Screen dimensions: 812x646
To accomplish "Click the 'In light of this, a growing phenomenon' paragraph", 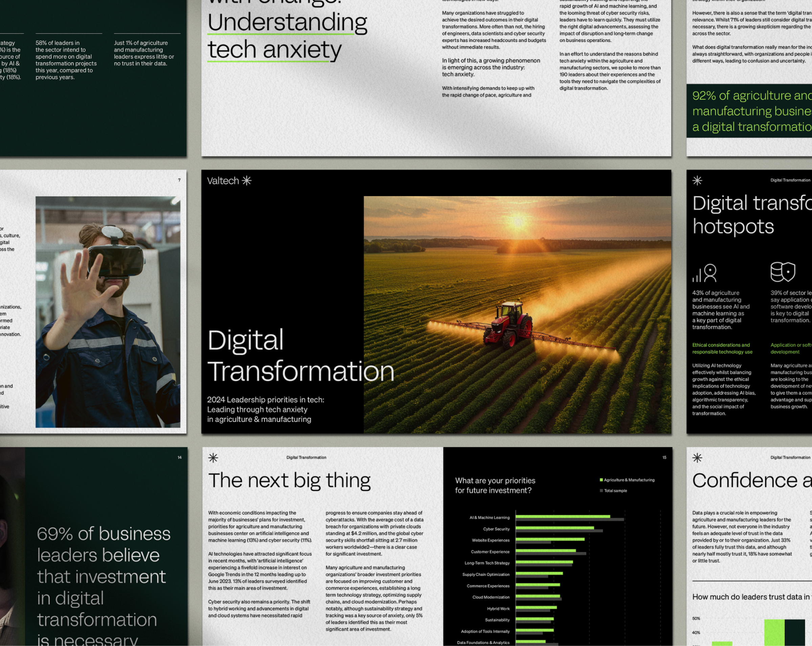I will [x=491, y=67].
